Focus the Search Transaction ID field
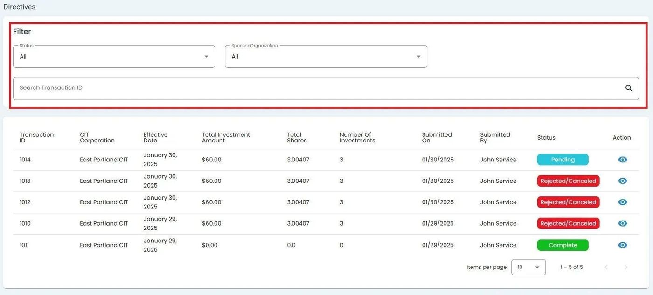Image resolution: width=653 pixels, height=295 pixels. pos(317,88)
